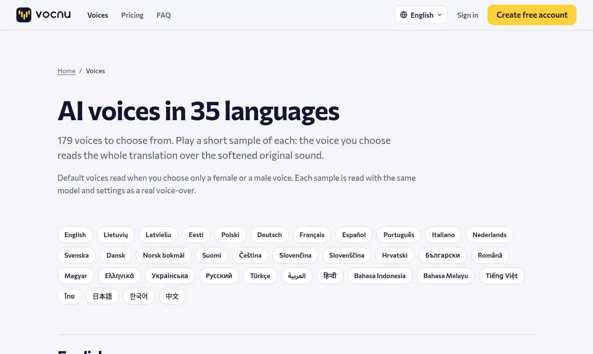
Task: Jump to Magyar voices
Action: (76, 276)
